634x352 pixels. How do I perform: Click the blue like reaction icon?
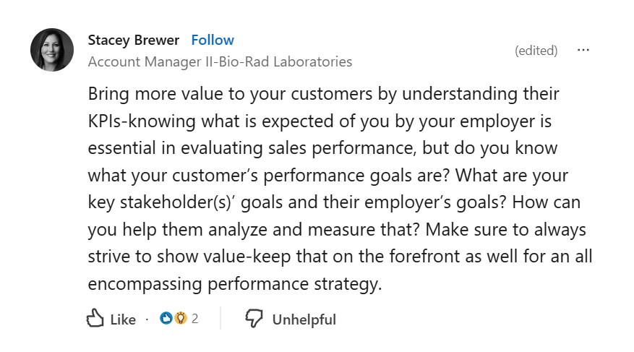point(166,318)
